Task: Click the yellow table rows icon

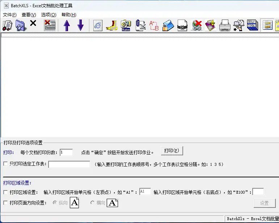Action: click(267, 25)
